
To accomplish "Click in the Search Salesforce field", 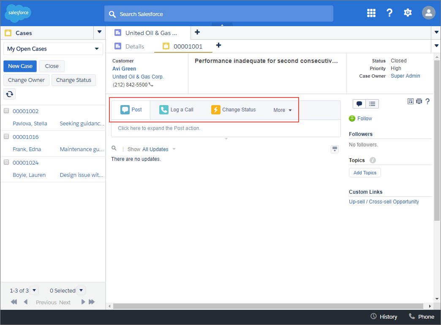I will pyautogui.click(x=218, y=14).
